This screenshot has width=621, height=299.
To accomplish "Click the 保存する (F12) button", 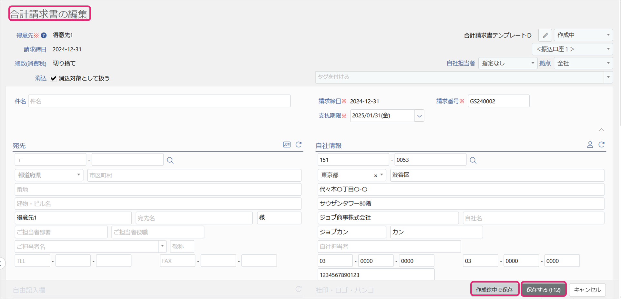I will pos(544,289).
